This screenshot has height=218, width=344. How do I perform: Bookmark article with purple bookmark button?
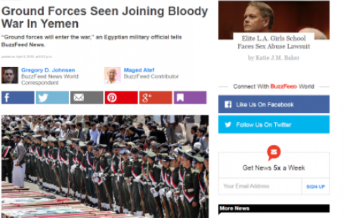click(x=190, y=98)
